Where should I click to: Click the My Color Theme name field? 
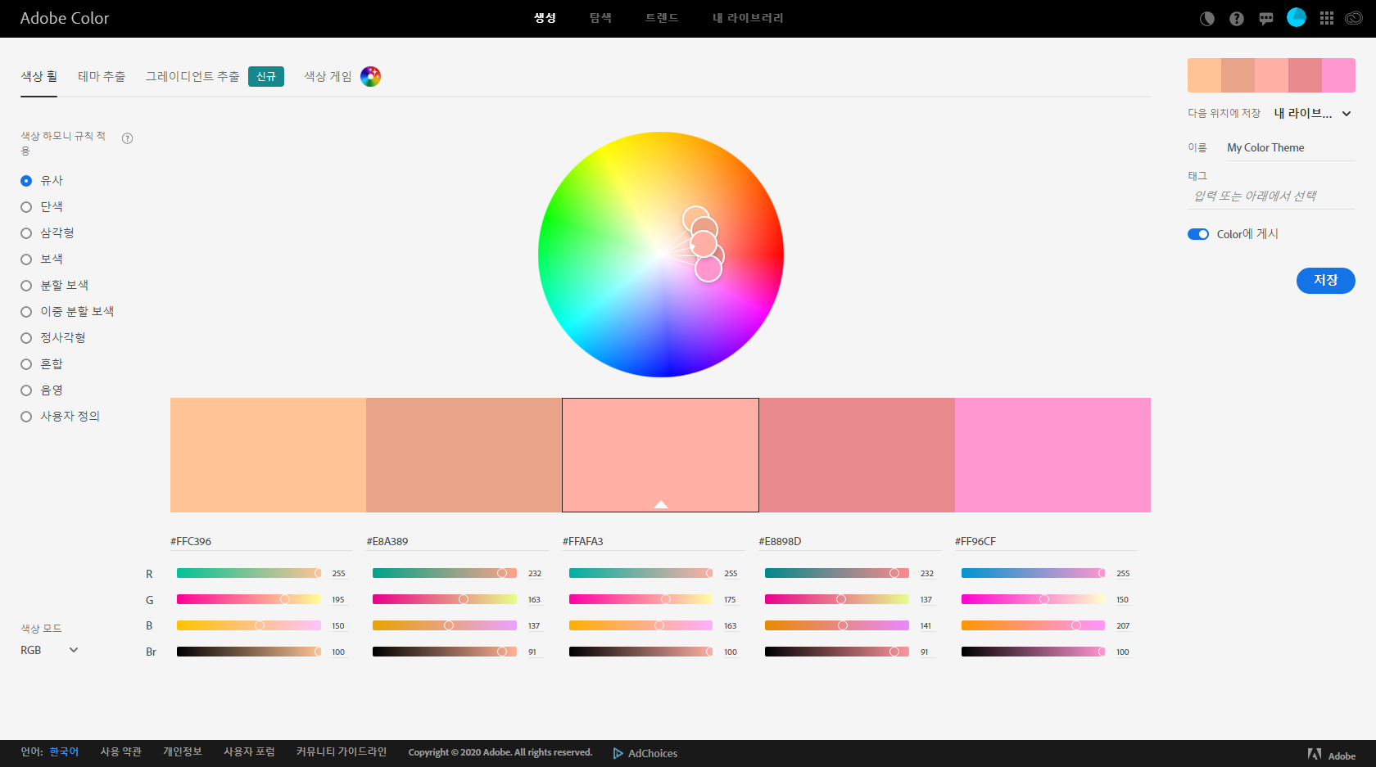point(1289,148)
